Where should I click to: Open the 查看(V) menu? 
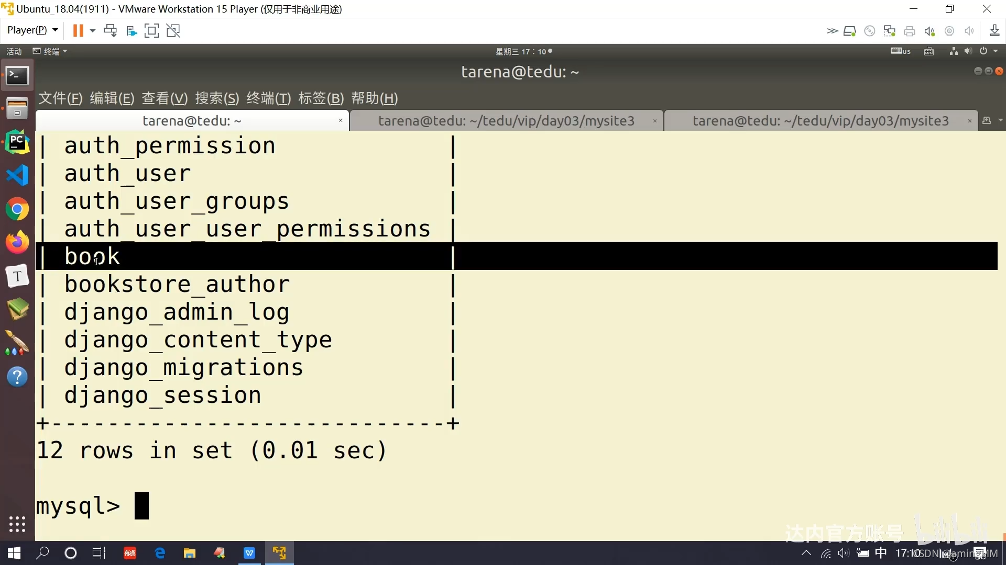click(x=165, y=98)
